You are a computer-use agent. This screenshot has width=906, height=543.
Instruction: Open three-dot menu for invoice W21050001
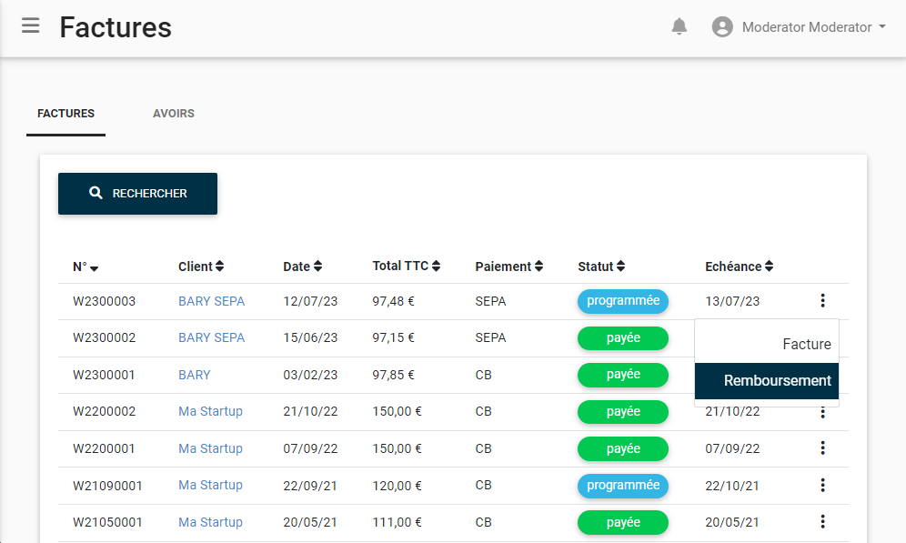click(822, 522)
